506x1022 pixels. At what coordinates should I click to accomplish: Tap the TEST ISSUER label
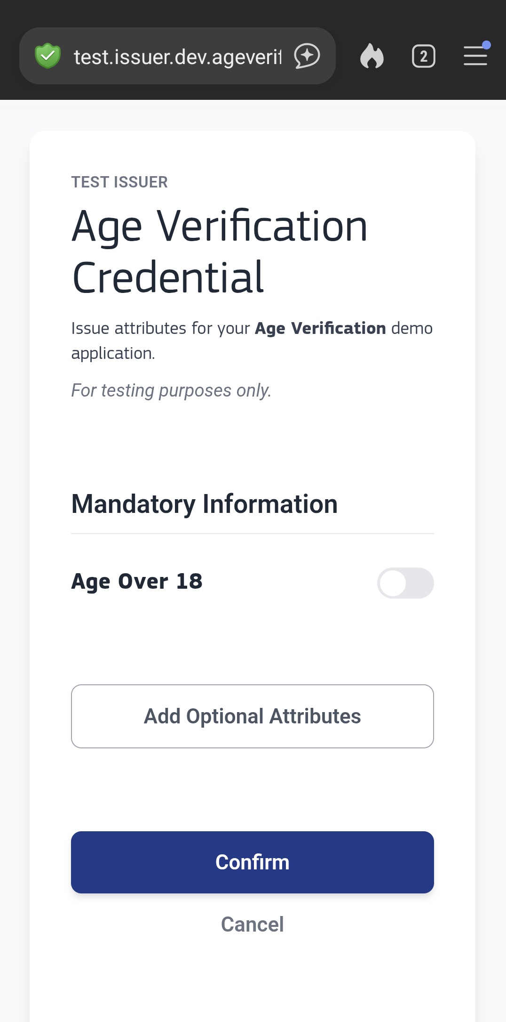click(x=119, y=182)
